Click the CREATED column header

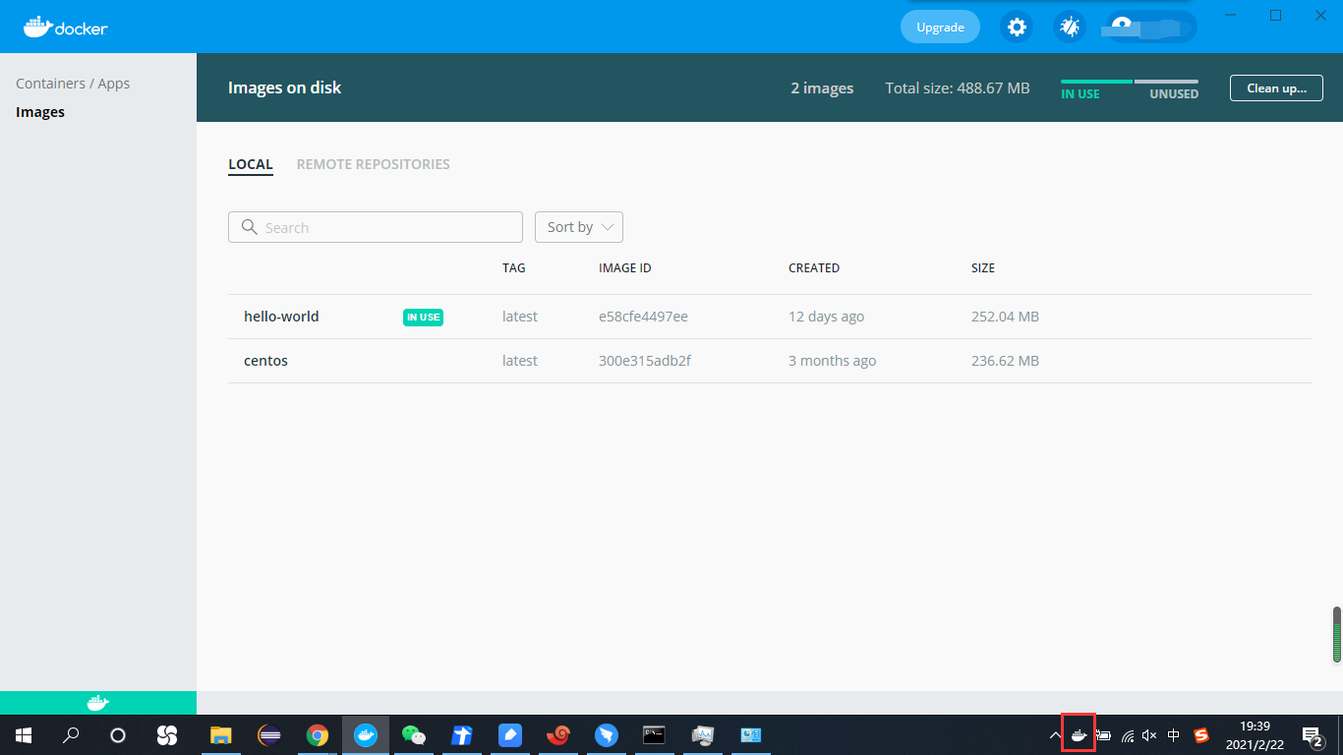[x=814, y=267]
